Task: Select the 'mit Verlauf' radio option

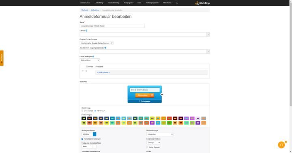Action: point(95,111)
